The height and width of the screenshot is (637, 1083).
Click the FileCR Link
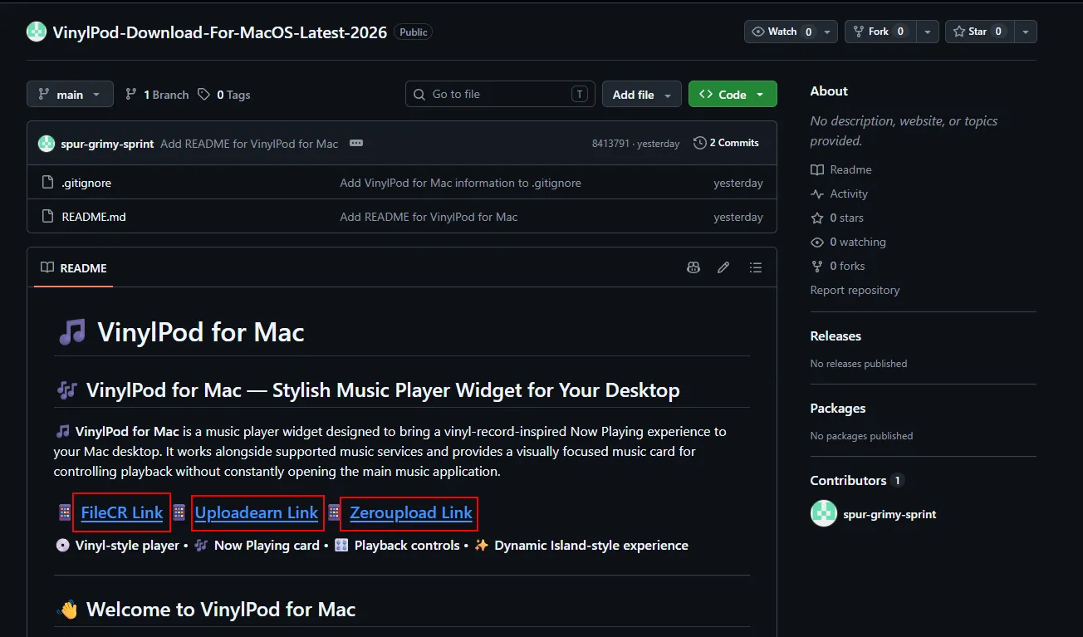coord(122,512)
